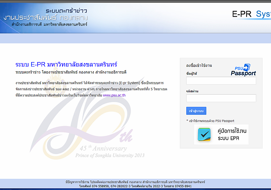The width and height of the screenshot is (271, 190).
Task: Focus the username (ชื่อผู้ใช้) input field
Action: point(221,81)
